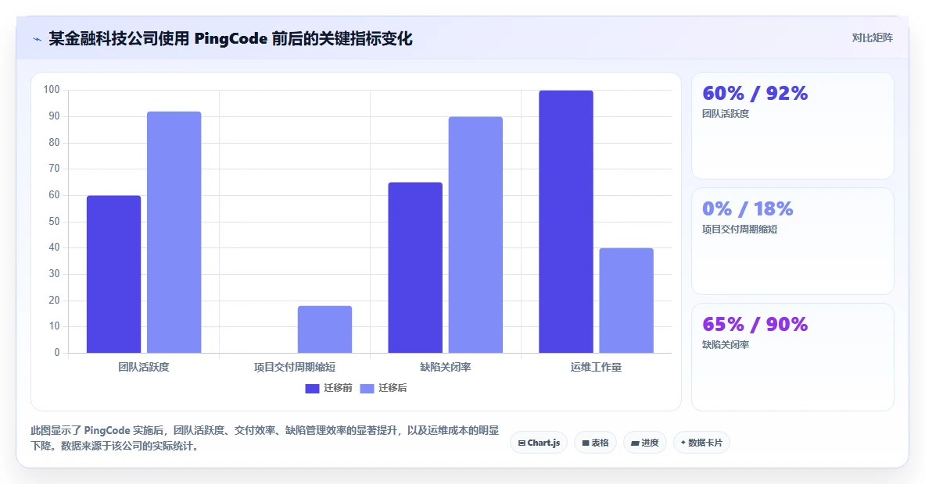Viewport: 925px width, 484px height.
Task: Click the 运维工作量 x-axis label
Action: click(x=596, y=368)
